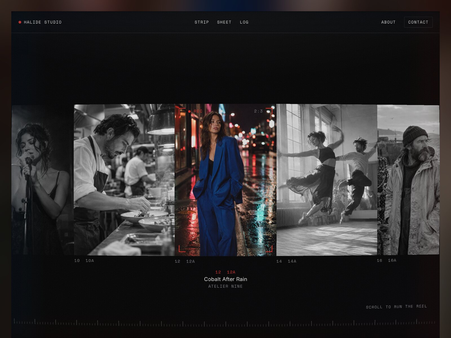451x338 pixels.
Task: Select the bearded fisherman in beanie frame
Action: [408, 180]
